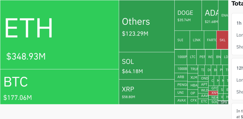Click the red SKL tile
This screenshot has height=119, width=243.
222,40
